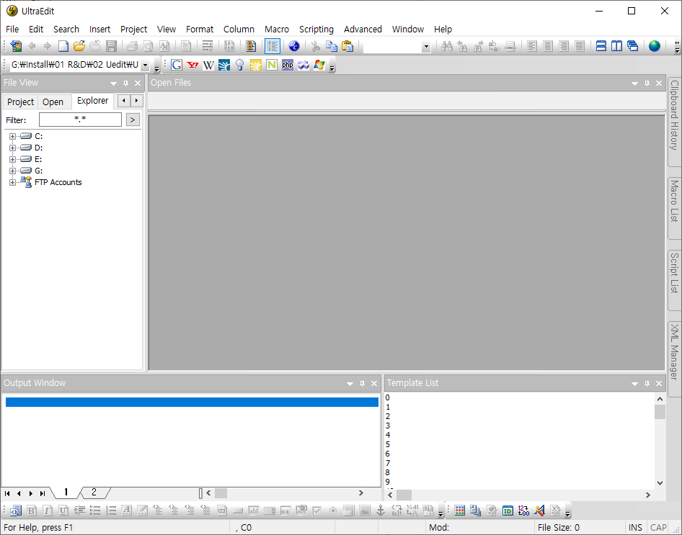Click the color grid icon in bottom toolbar
The height and width of the screenshot is (535, 682).
coord(460,511)
